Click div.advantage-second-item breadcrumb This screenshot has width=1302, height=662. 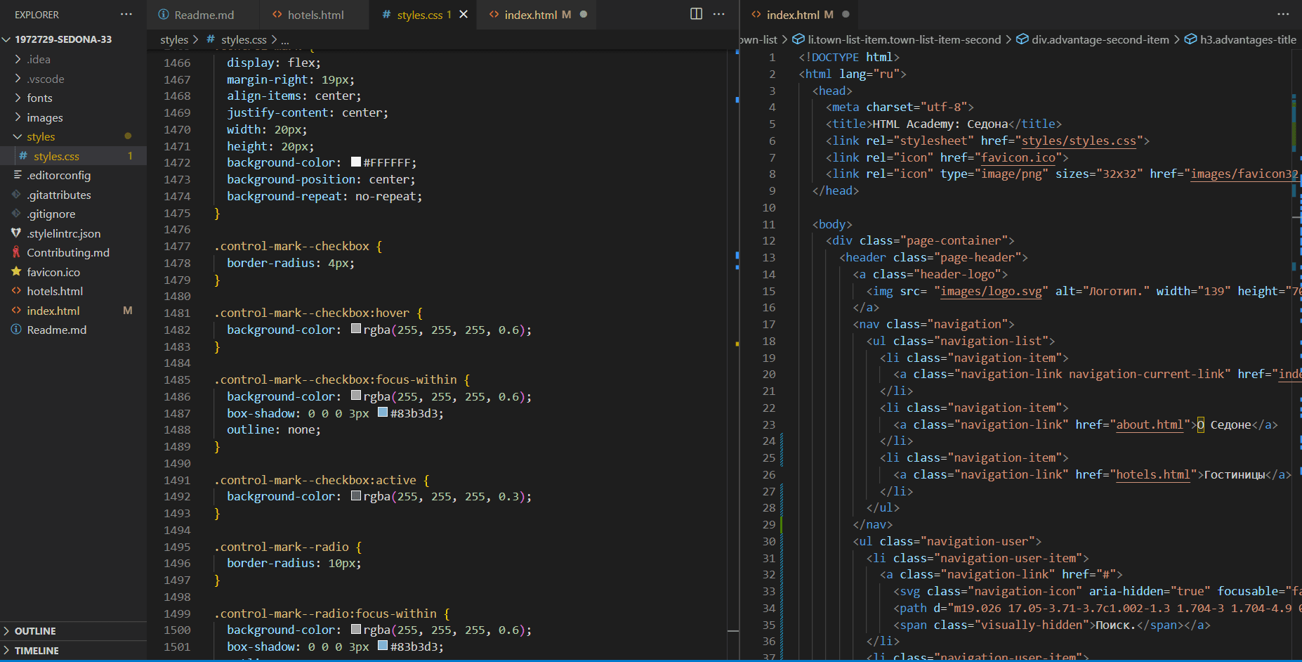click(x=1100, y=40)
